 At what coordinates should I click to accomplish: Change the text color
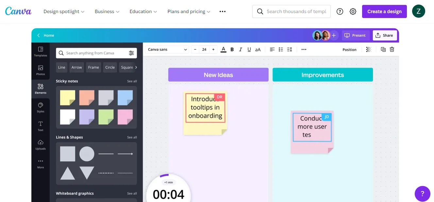[224, 49]
